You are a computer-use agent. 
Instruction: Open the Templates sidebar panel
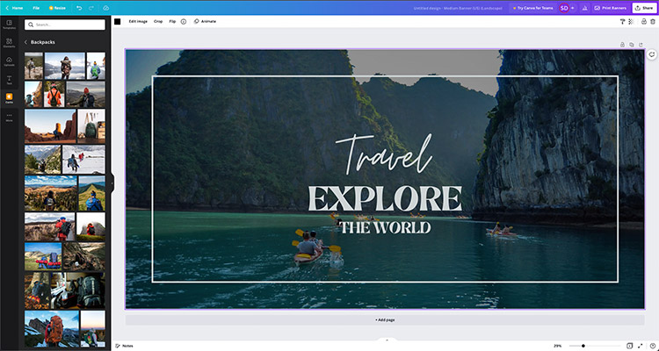pos(9,24)
